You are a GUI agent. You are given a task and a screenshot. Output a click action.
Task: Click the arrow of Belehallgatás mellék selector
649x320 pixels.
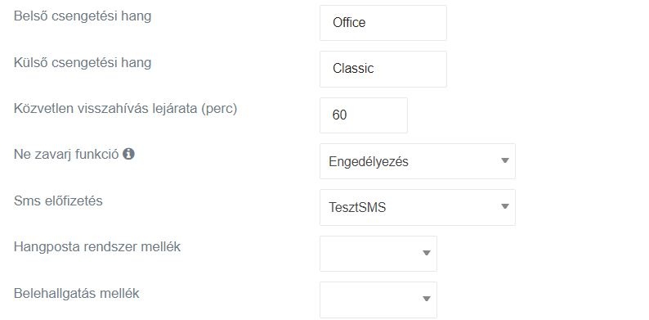pyautogui.click(x=427, y=299)
